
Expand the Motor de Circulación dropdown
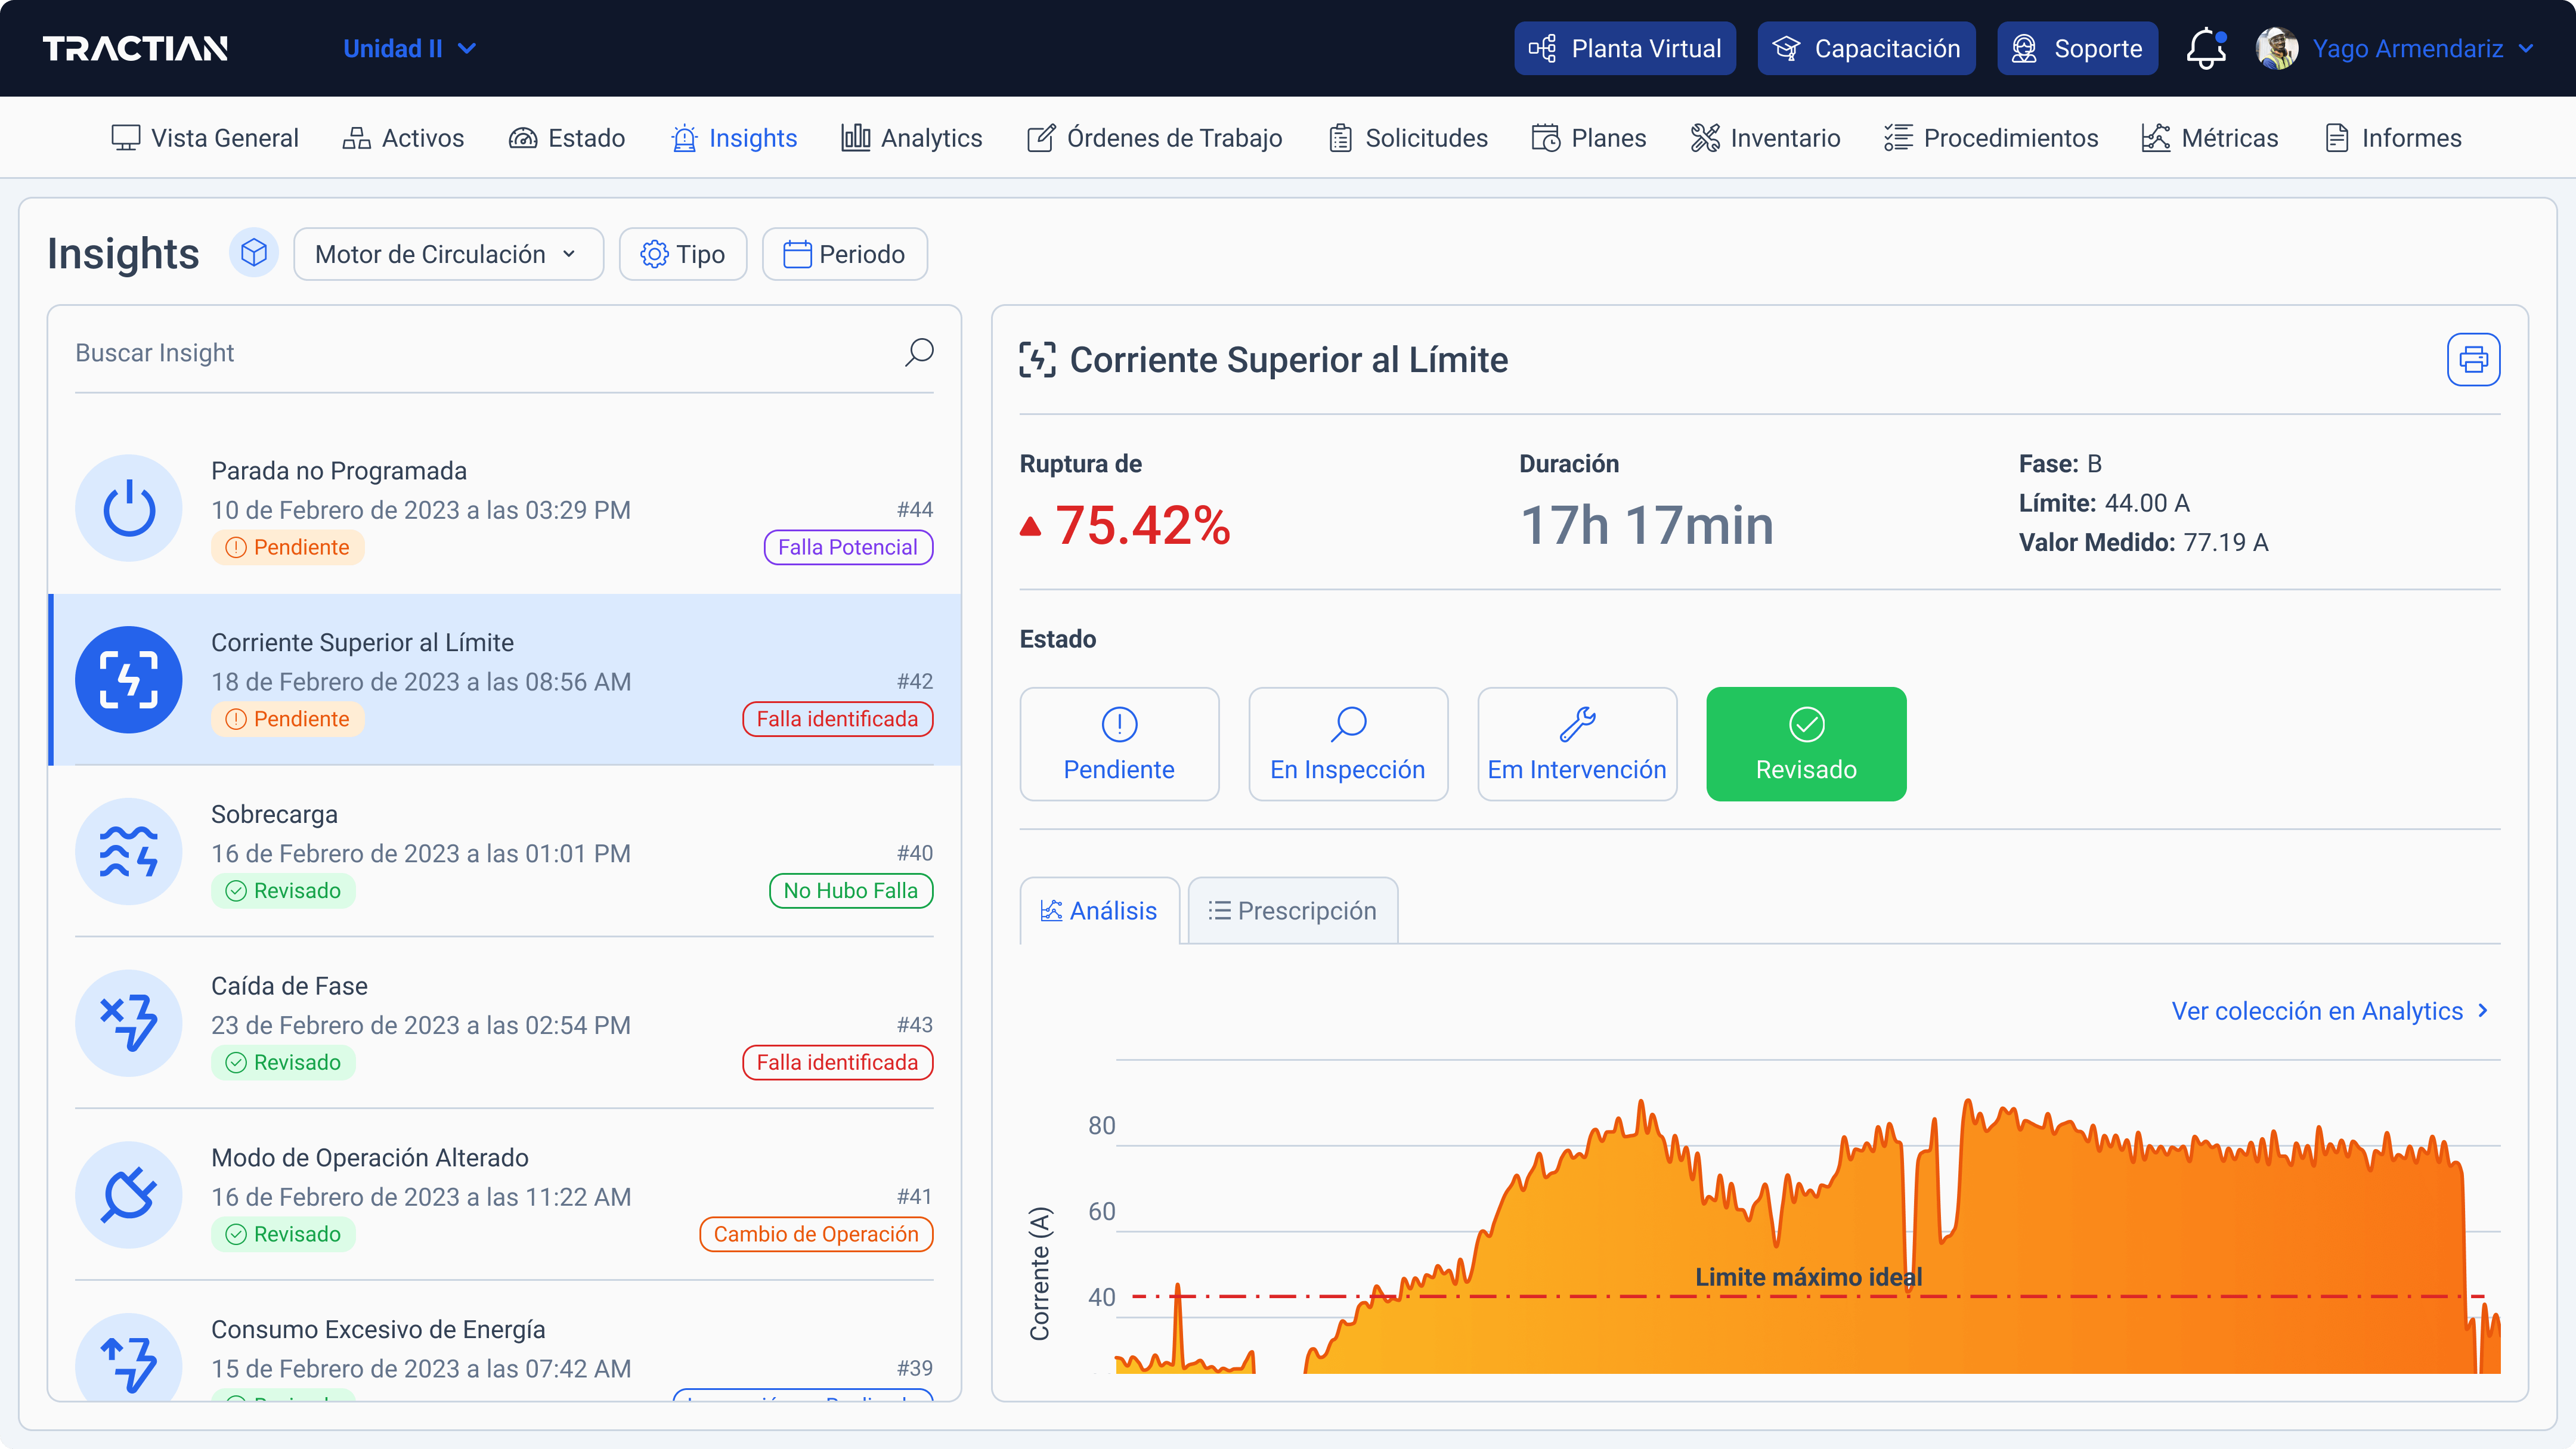click(x=448, y=254)
